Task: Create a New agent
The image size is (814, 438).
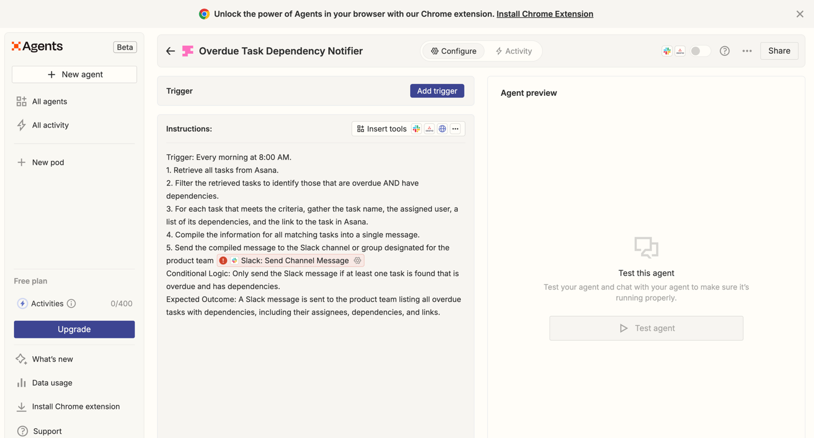Action: pos(74,74)
